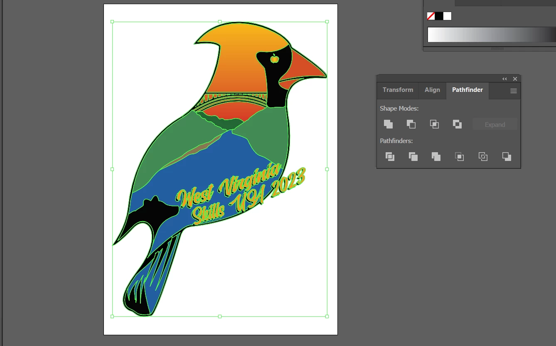Image resolution: width=556 pixels, height=346 pixels.
Task: Click the top-left selection bounding box handle
Action: pos(112,22)
